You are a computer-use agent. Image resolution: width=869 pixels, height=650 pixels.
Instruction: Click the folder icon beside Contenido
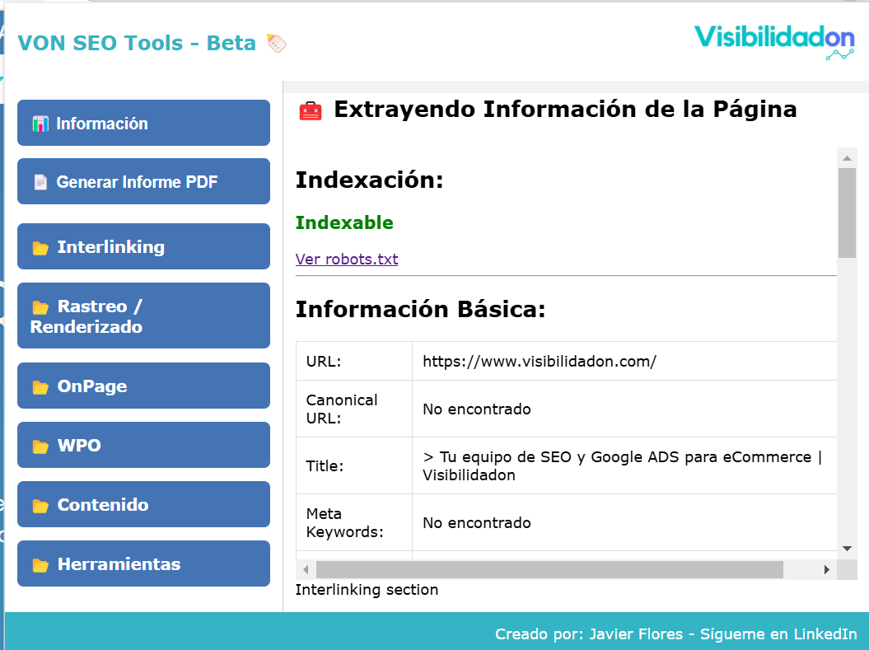[x=40, y=505]
